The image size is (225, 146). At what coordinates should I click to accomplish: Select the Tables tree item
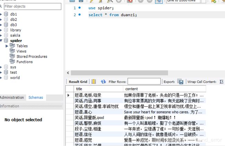point(22,46)
